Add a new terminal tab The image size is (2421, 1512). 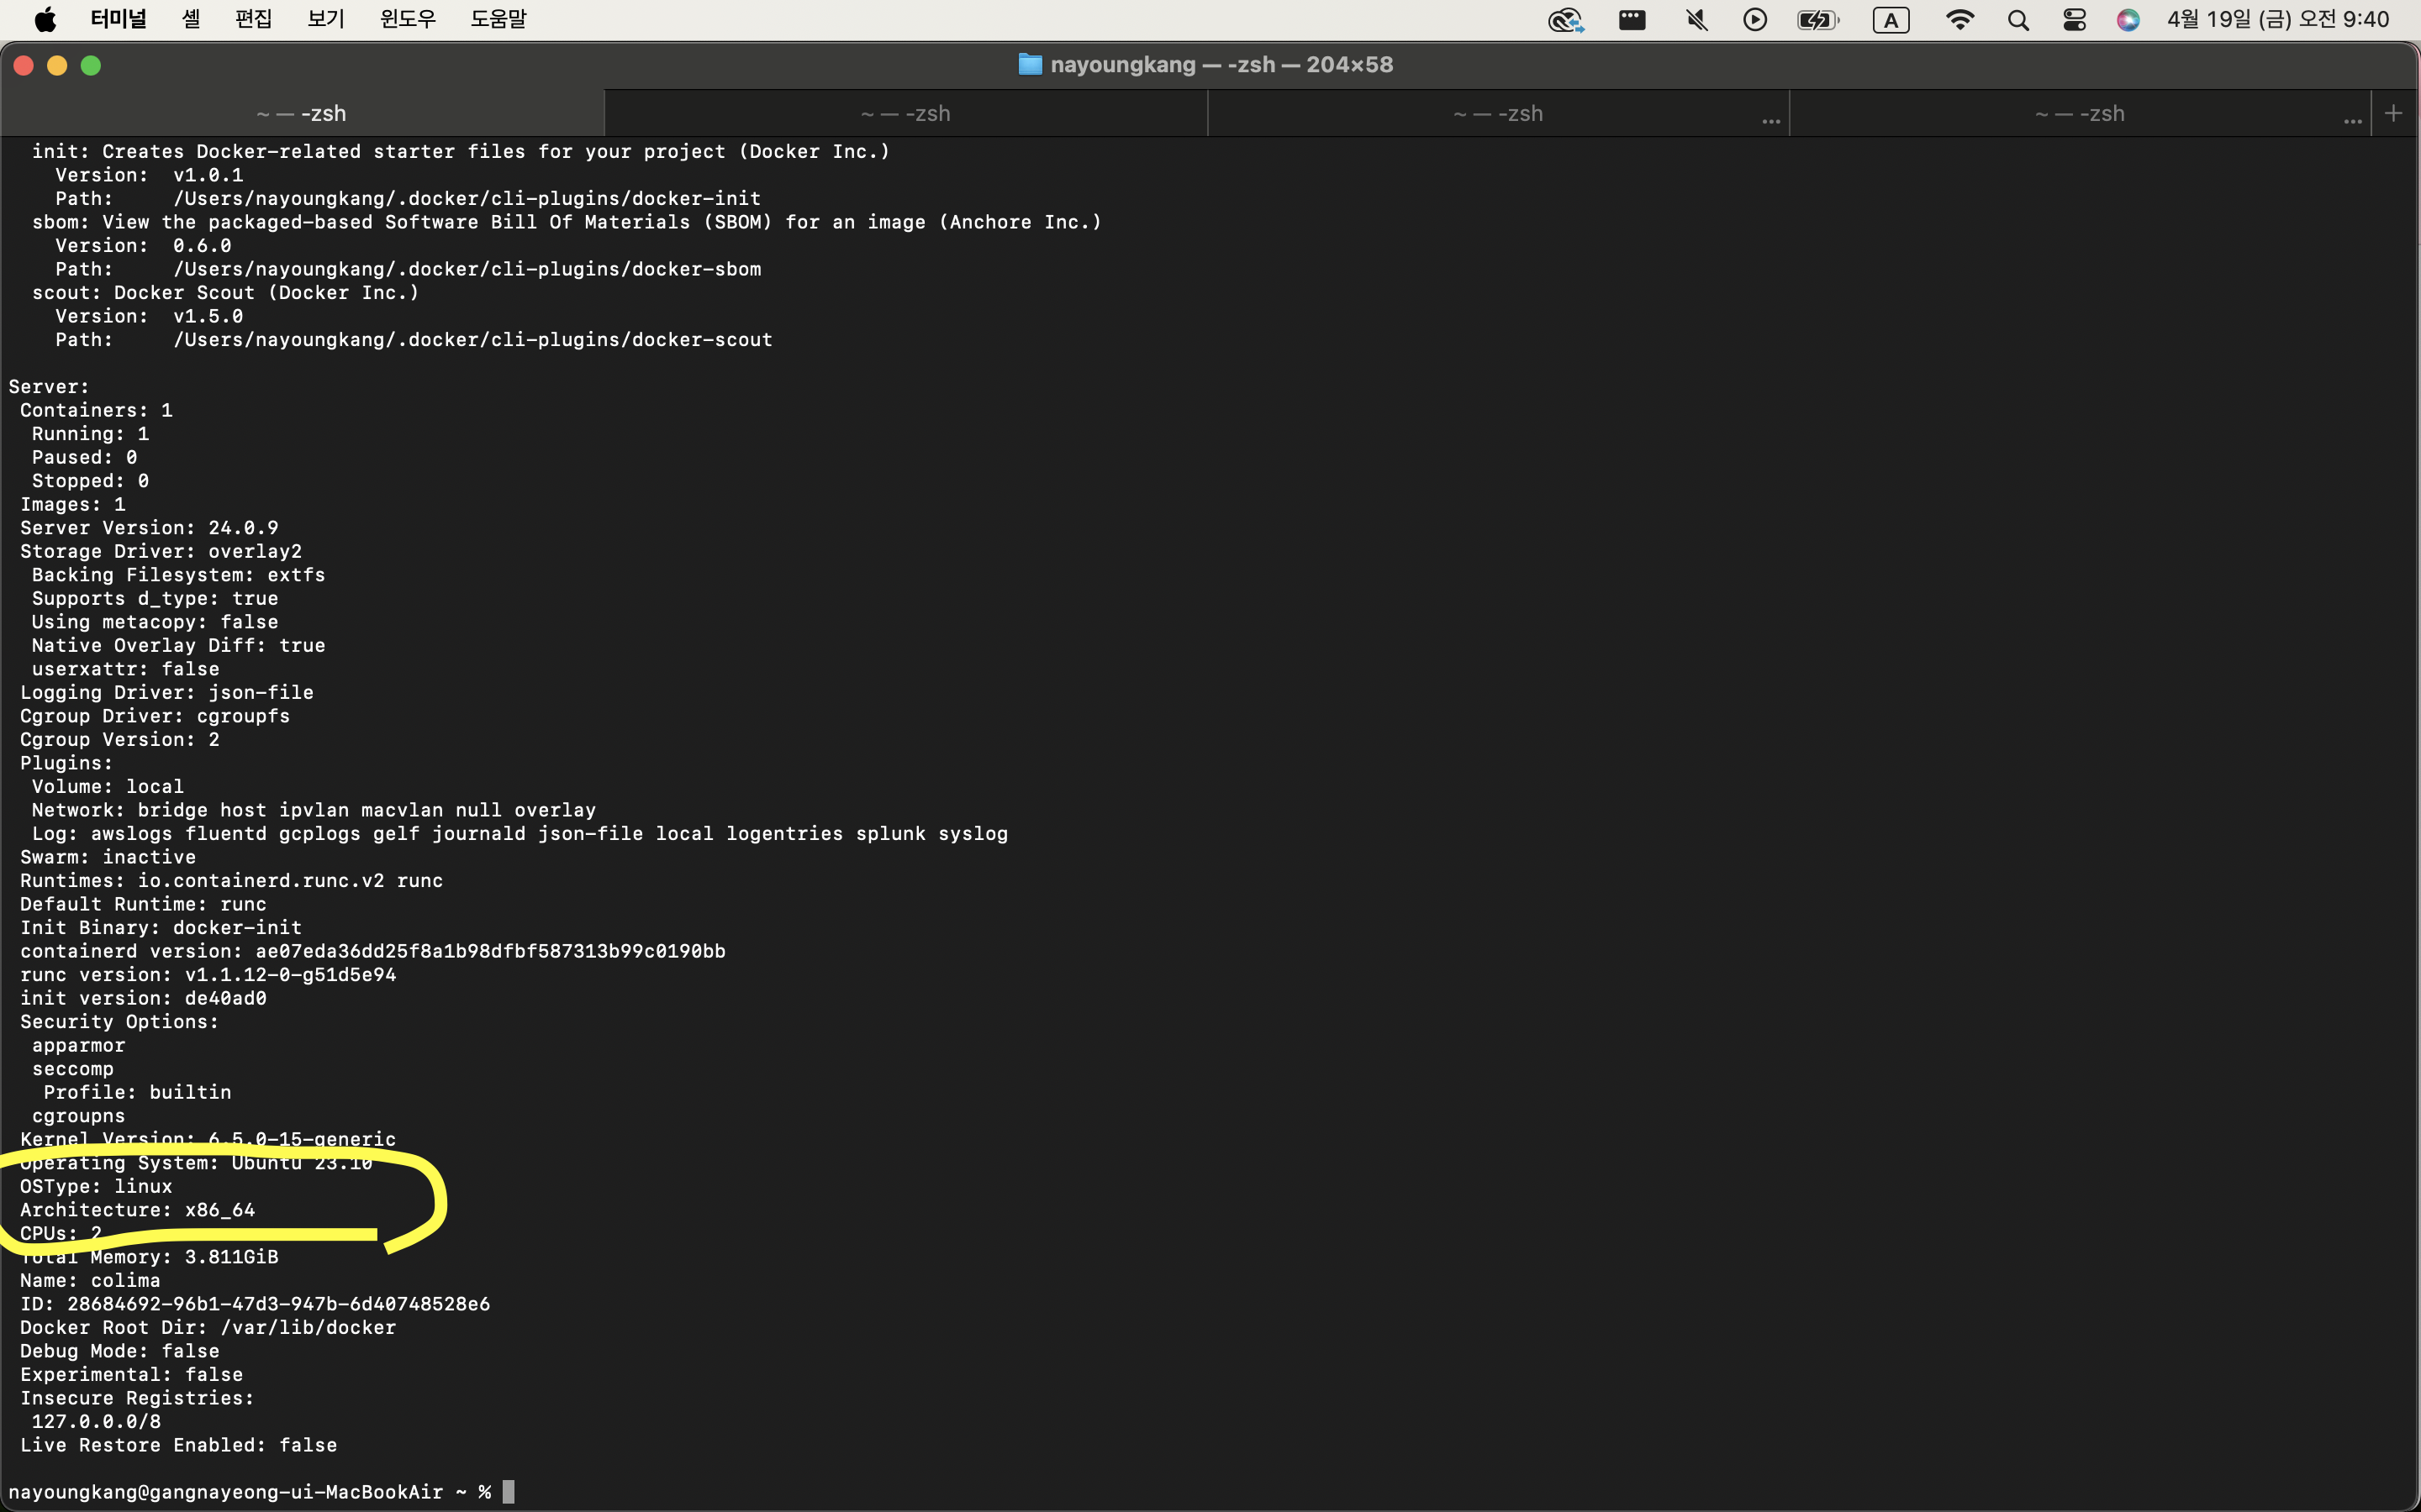2394,113
